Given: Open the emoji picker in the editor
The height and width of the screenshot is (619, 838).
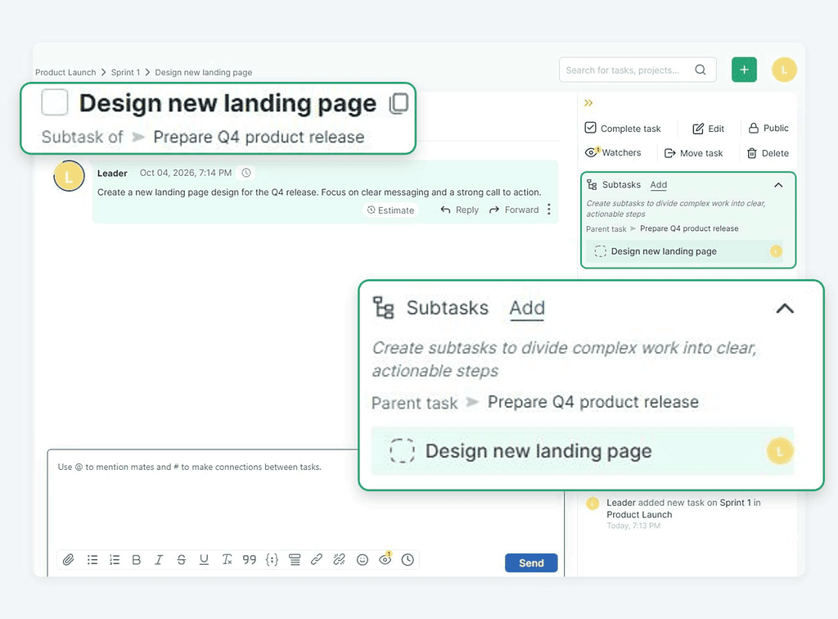Looking at the screenshot, I should coord(363,560).
